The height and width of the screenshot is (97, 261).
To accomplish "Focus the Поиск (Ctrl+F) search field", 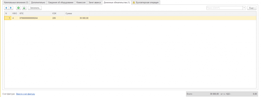I will tap(224, 8).
